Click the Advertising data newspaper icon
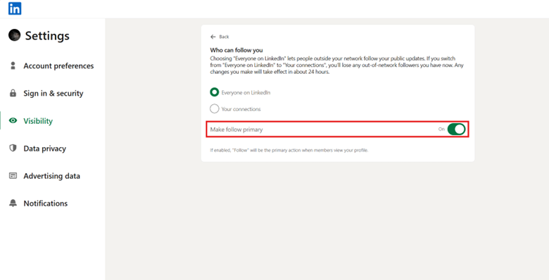Viewport: 549px width, 280px height. (13, 176)
